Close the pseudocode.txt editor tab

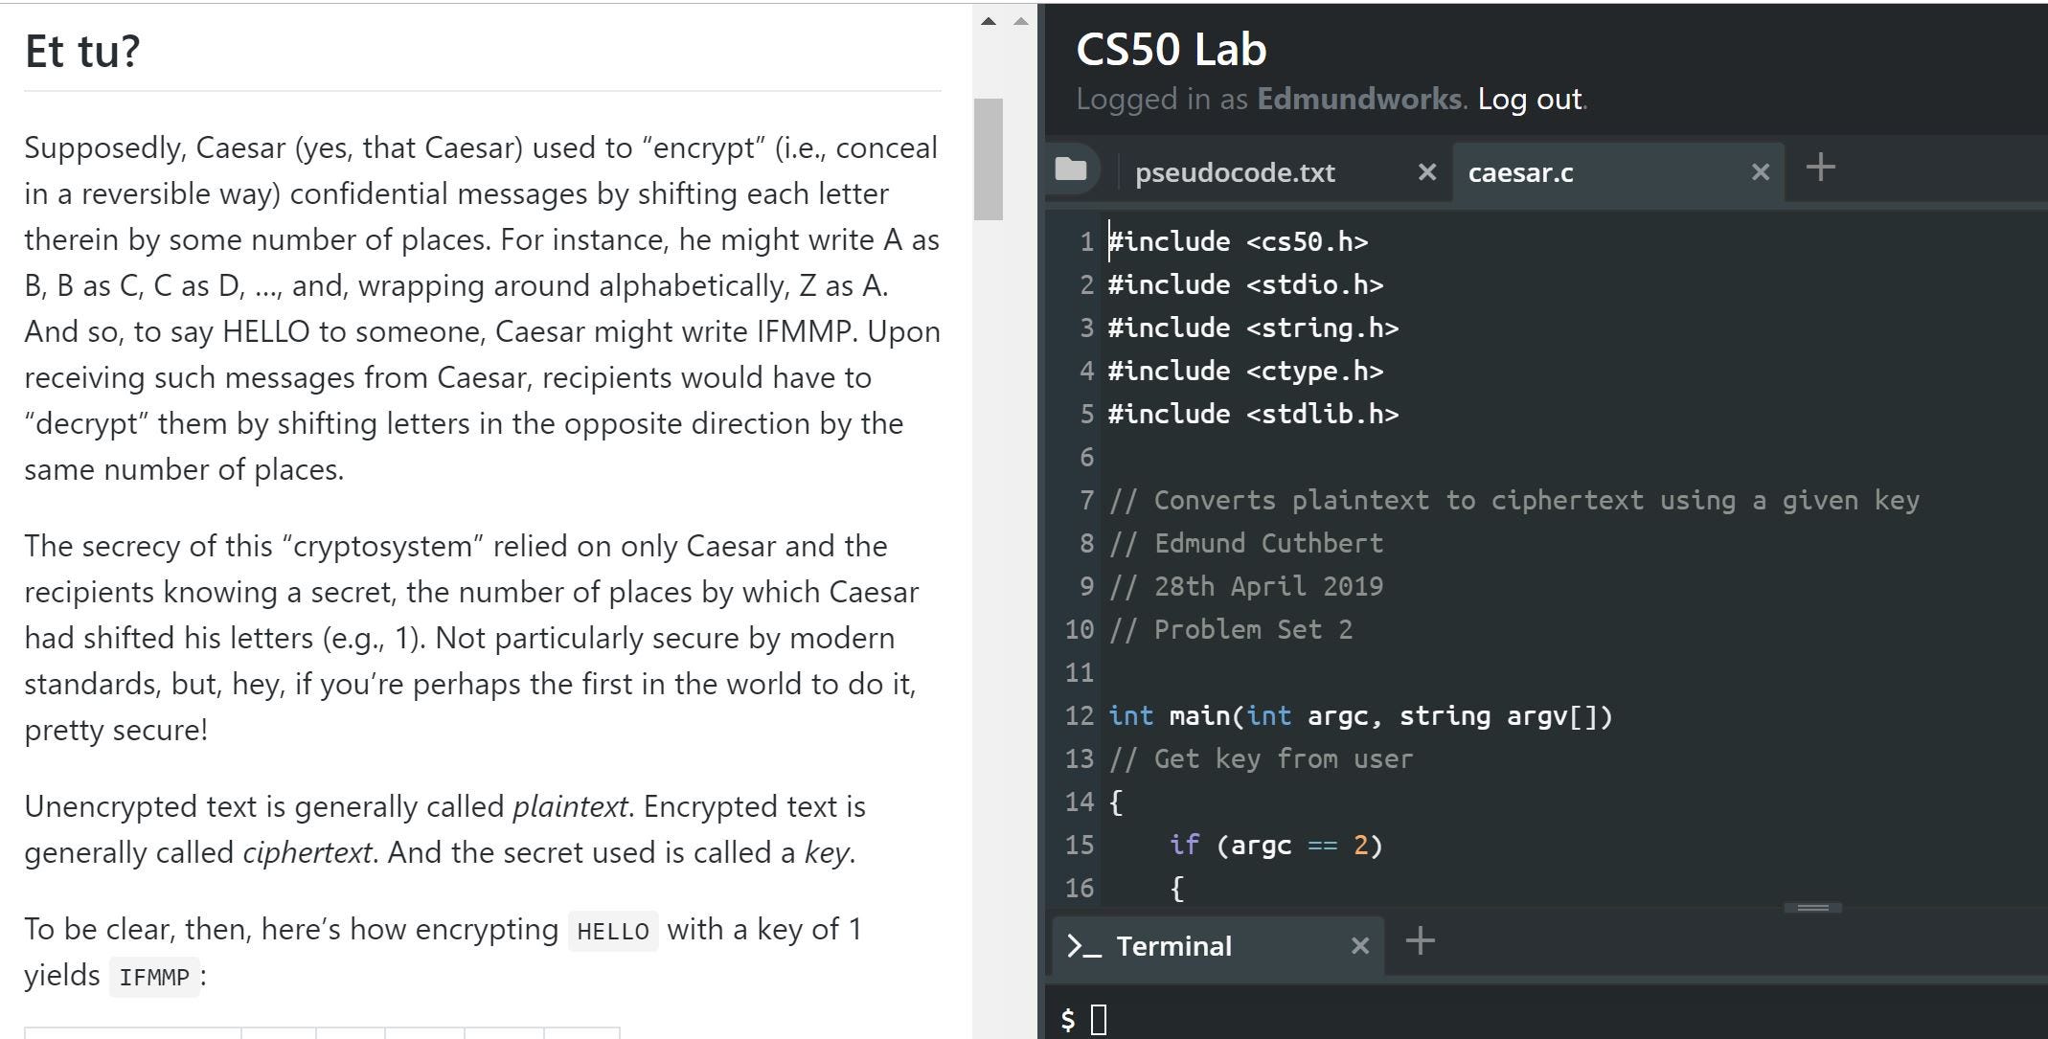(1426, 172)
